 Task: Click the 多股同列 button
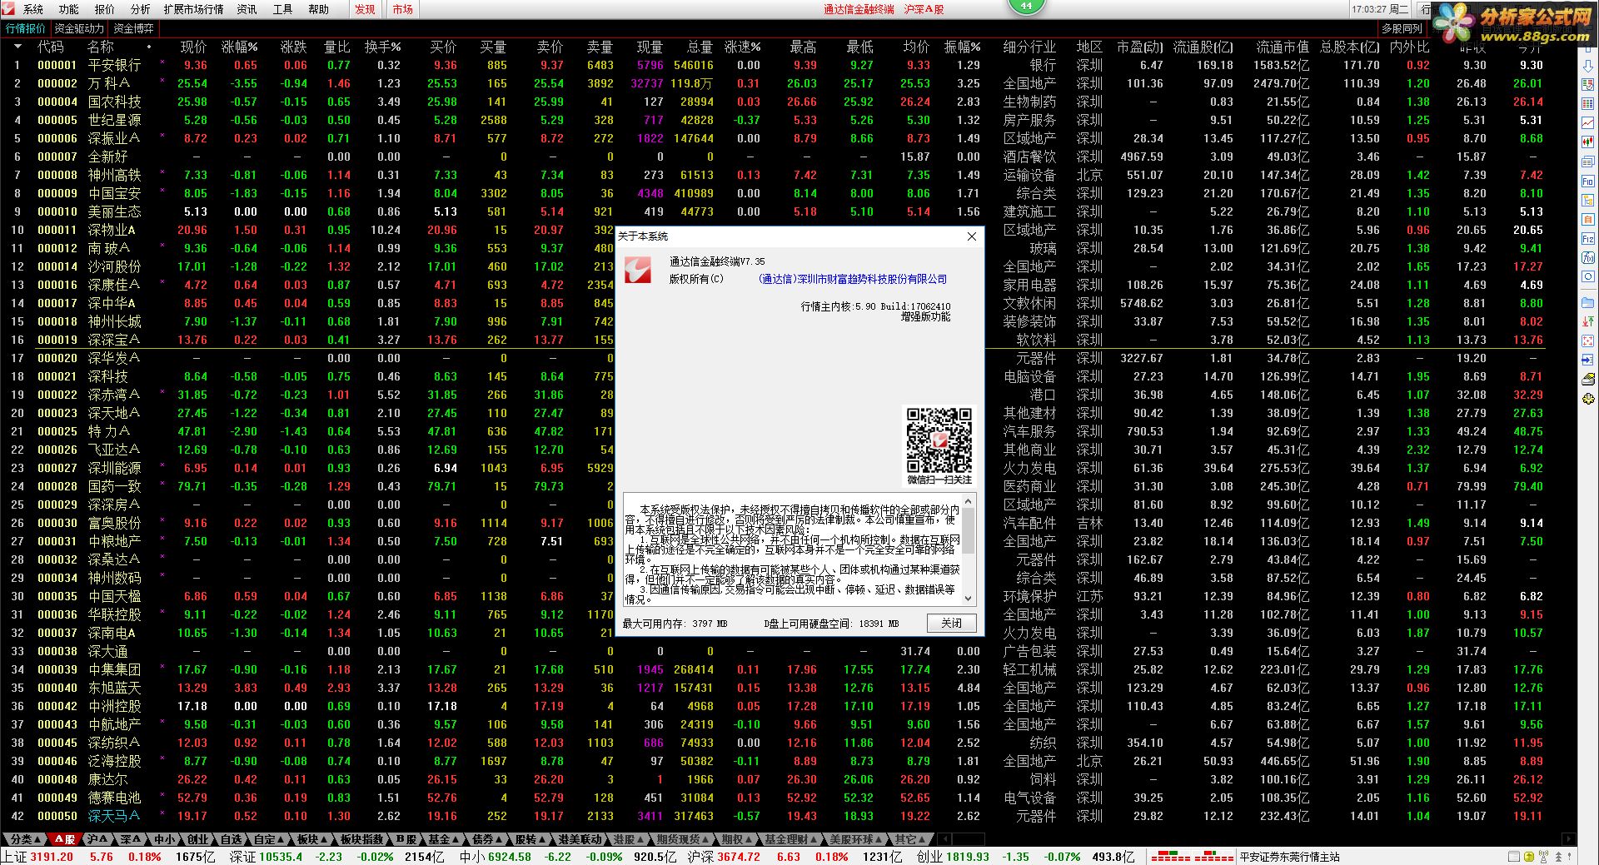tap(1402, 28)
